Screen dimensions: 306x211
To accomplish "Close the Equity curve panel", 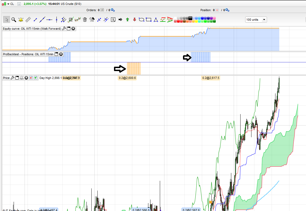I will click(73, 28).
